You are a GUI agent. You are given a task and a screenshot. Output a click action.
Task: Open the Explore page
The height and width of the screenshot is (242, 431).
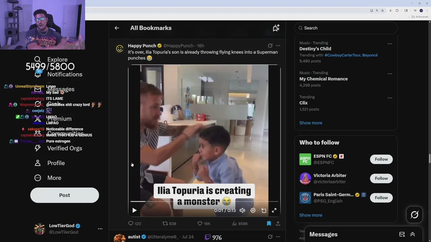click(51, 59)
